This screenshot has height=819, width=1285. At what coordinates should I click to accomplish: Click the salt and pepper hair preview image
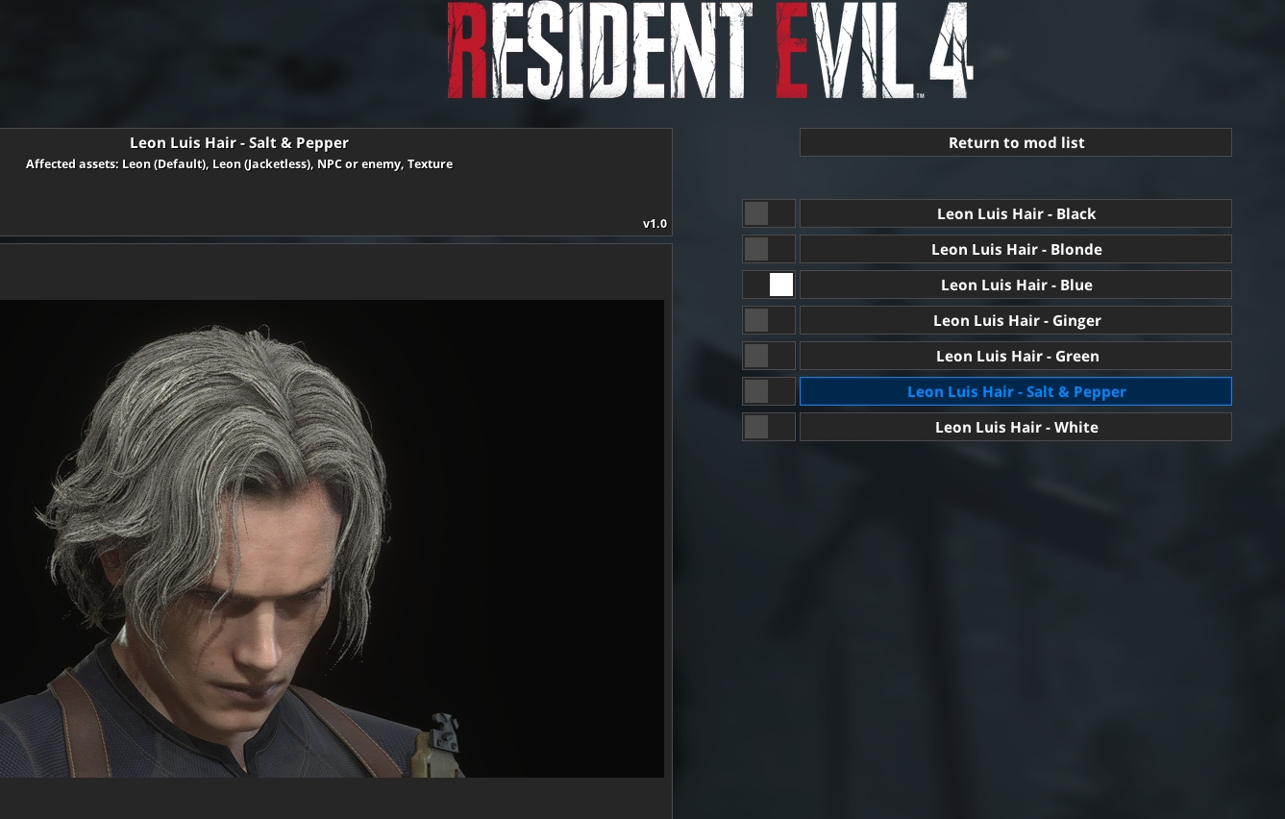point(332,538)
